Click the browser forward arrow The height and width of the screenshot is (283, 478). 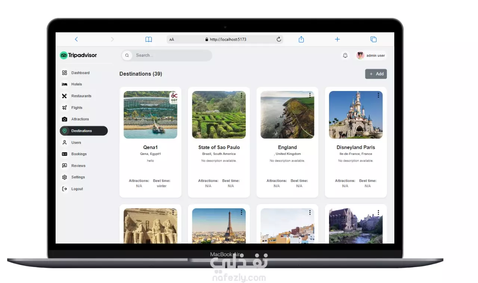pyautogui.click(x=112, y=39)
